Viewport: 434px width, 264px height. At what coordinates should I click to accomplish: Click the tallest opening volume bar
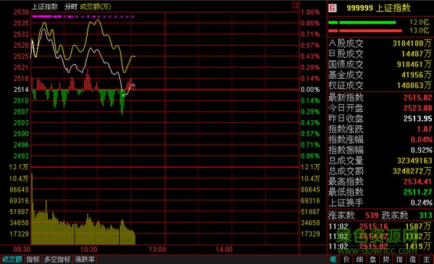tap(32, 209)
